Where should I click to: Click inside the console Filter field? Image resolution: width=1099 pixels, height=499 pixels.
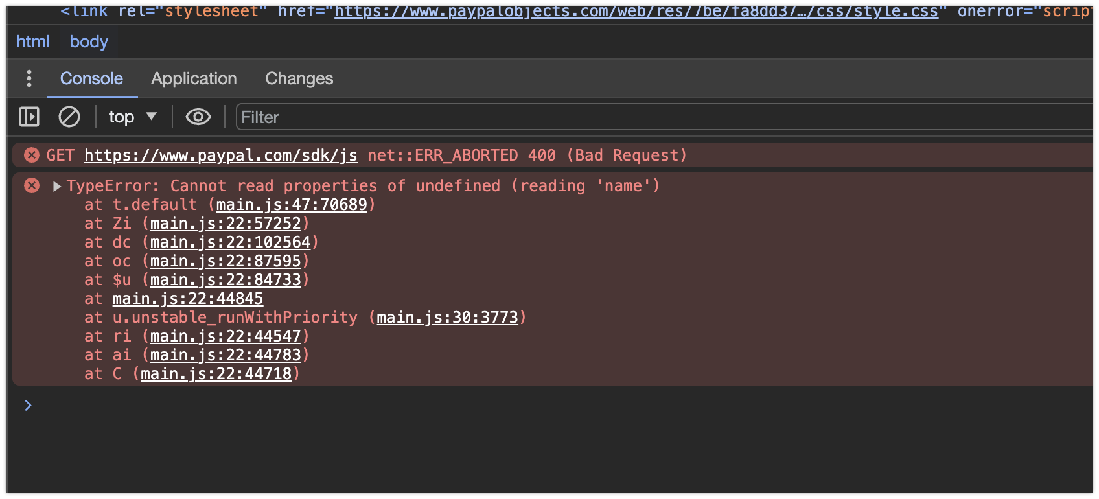tap(389, 117)
